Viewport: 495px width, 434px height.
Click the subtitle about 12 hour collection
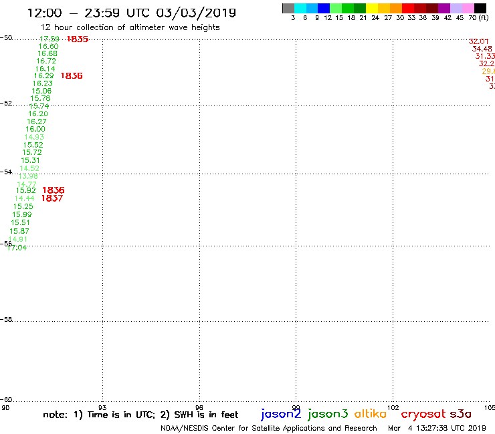click(130, 27)
